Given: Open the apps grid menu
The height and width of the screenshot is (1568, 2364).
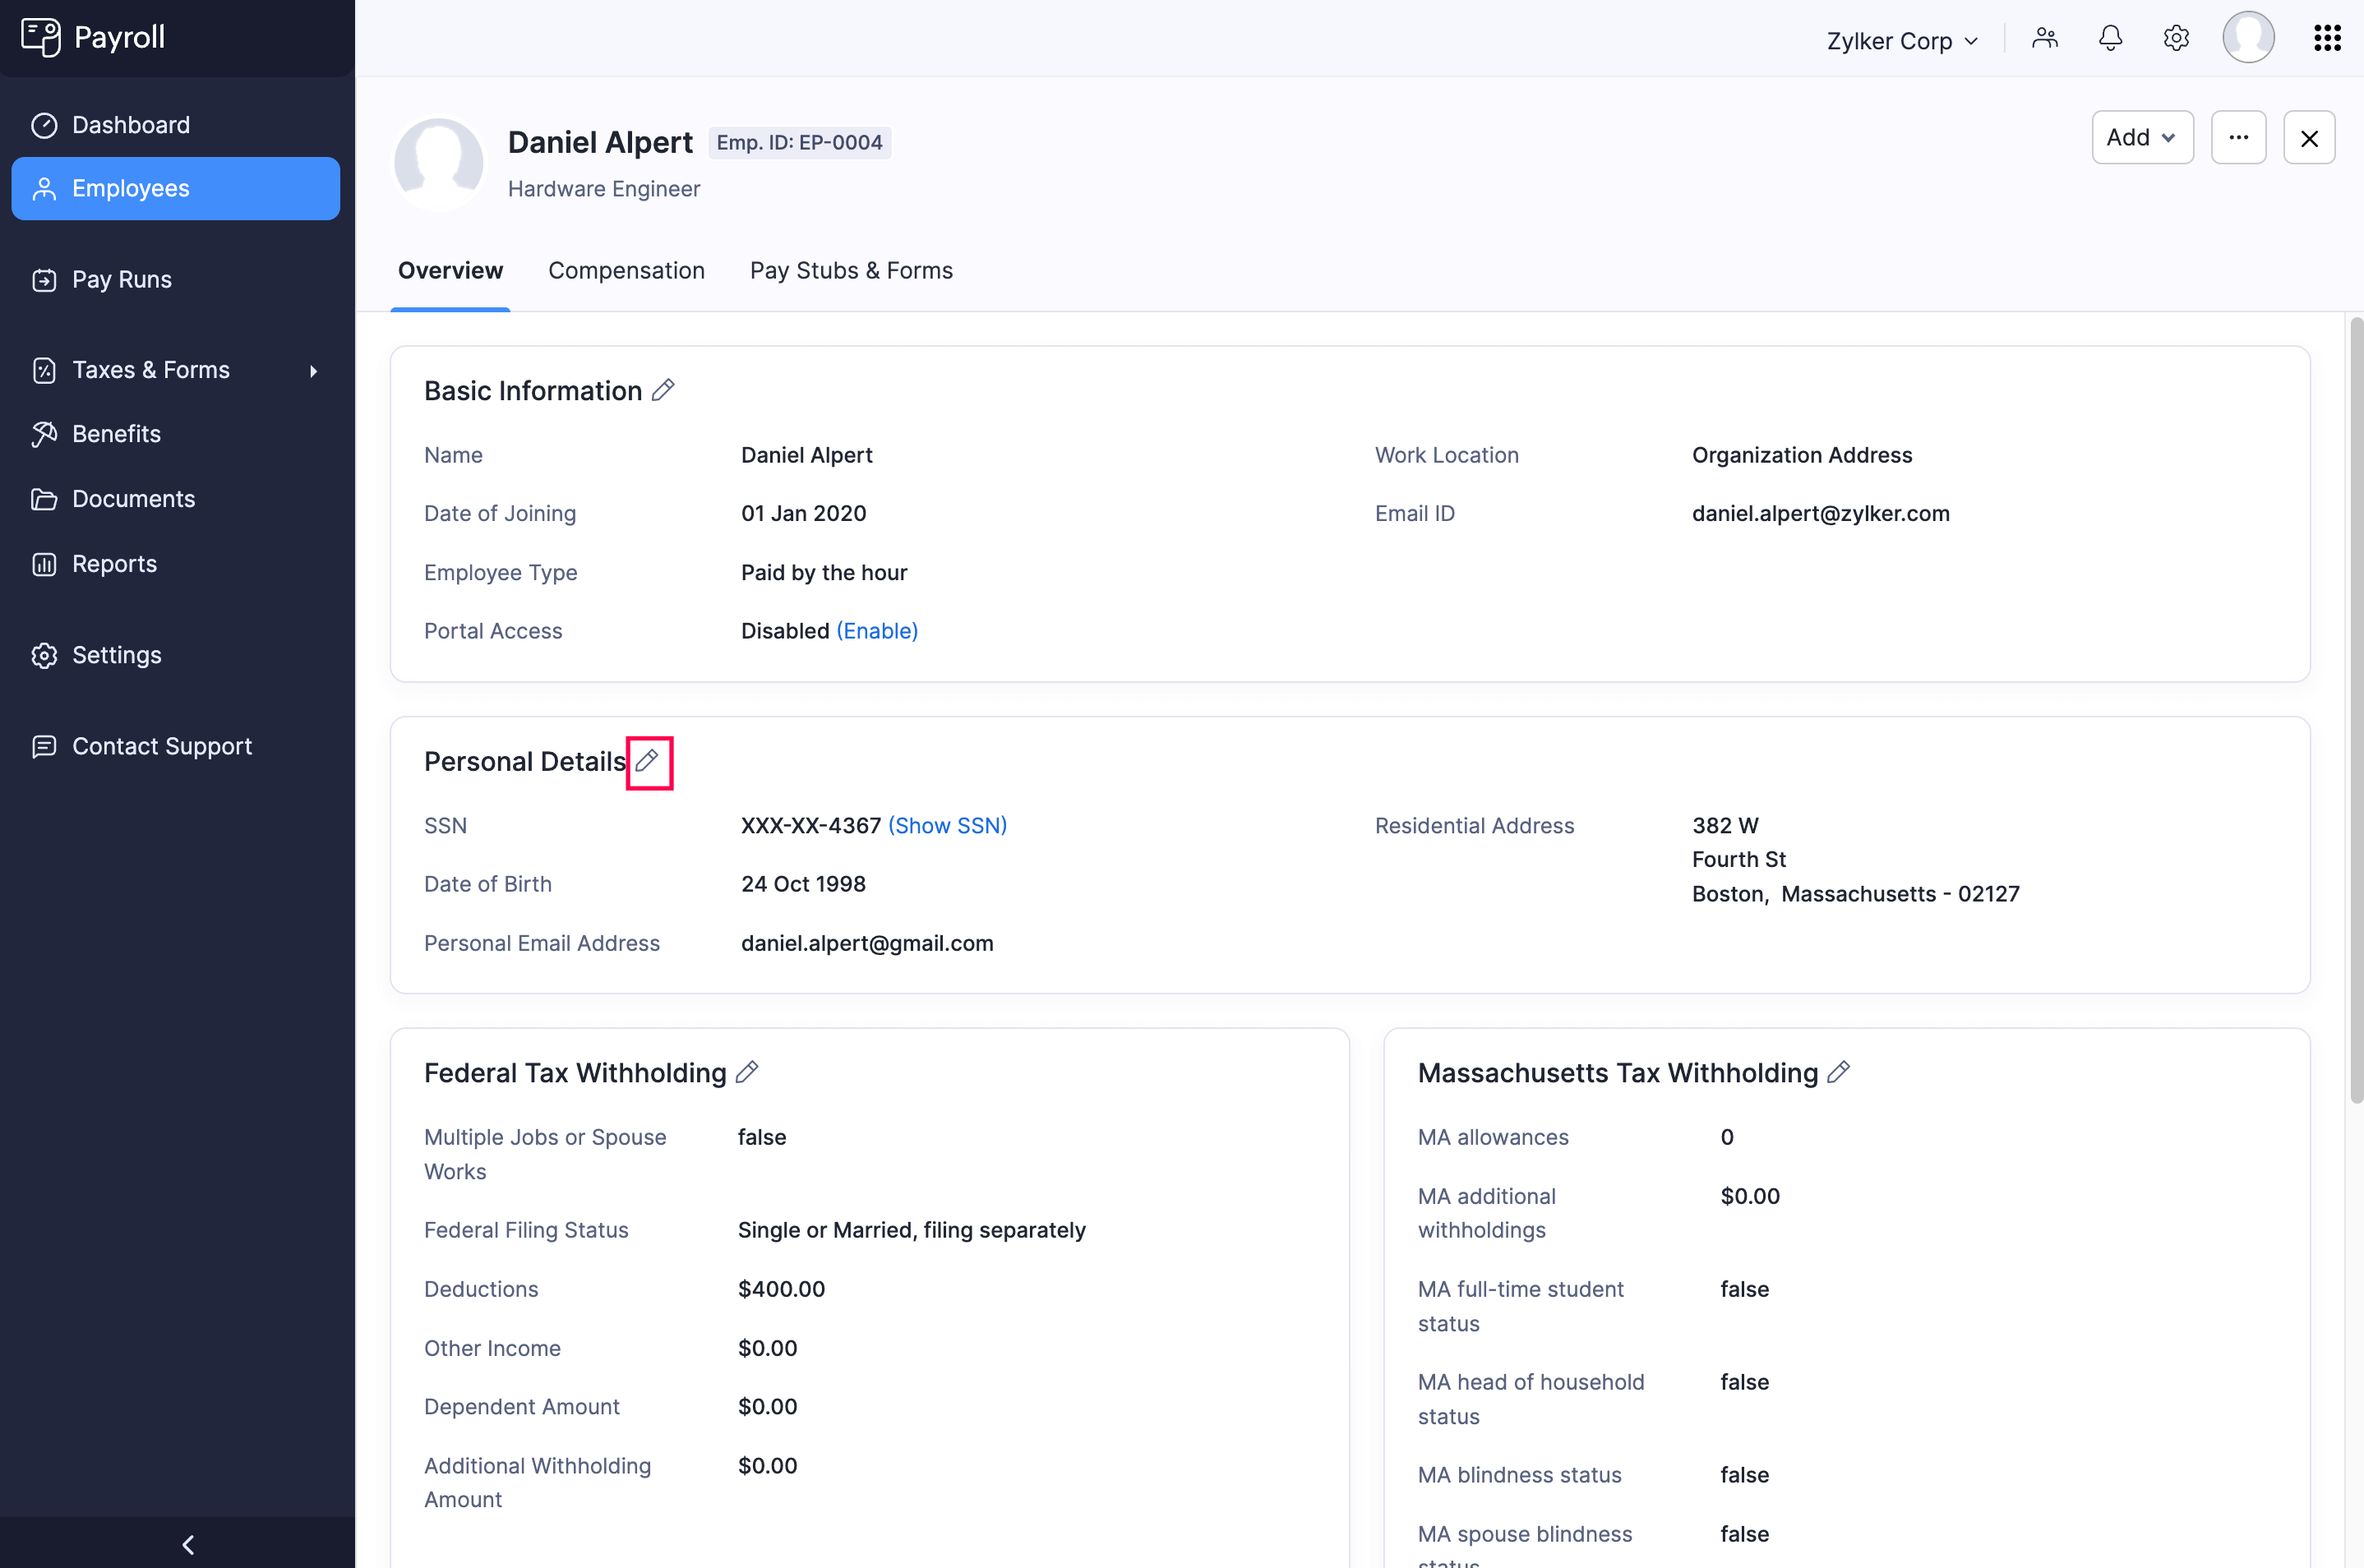Looking at the screenshot, I should [2327, 38].
